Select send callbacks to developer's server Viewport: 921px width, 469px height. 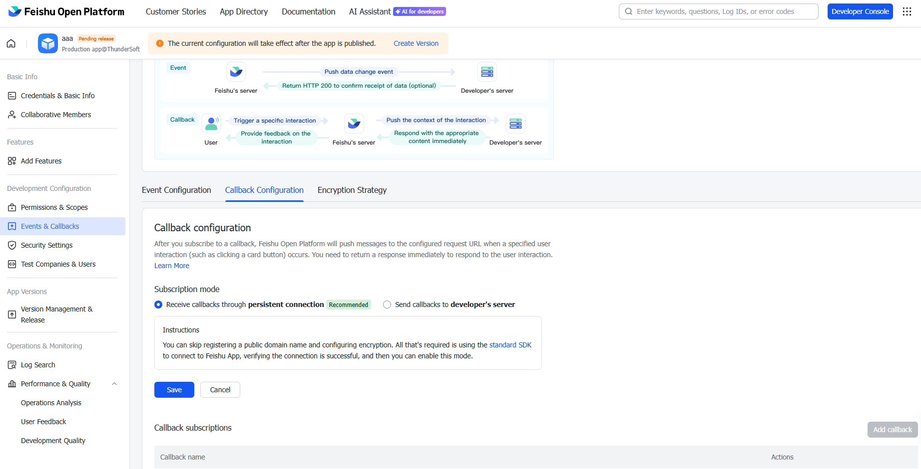point(387,305)
